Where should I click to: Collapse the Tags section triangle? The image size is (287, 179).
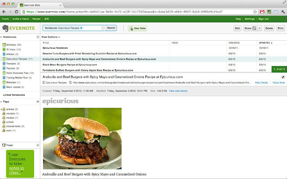click(1, 102)
